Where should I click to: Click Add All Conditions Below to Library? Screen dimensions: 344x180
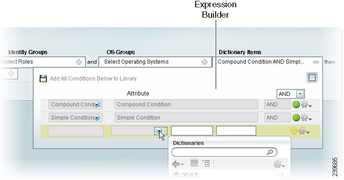click(x=93, y=79)
